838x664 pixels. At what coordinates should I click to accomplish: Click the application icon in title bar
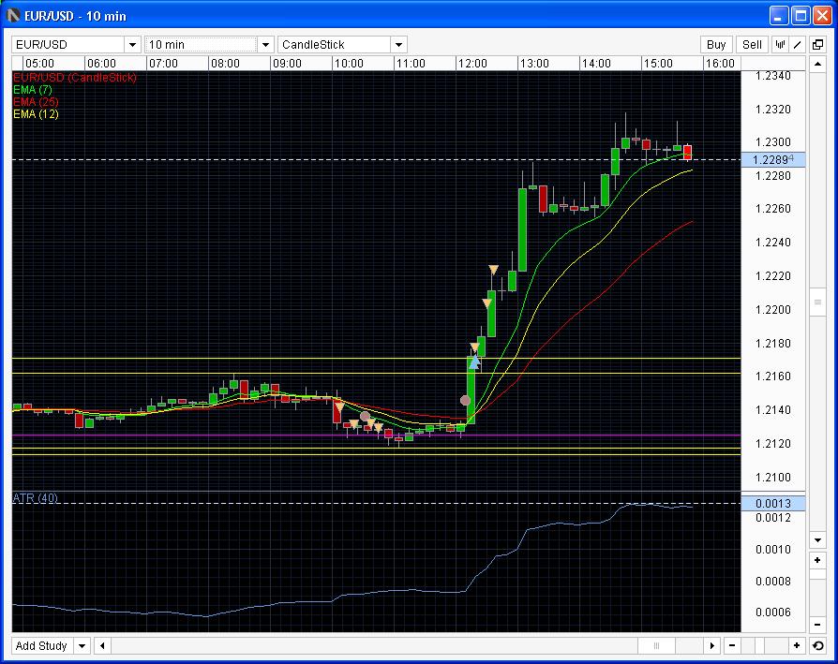(13, 16)
